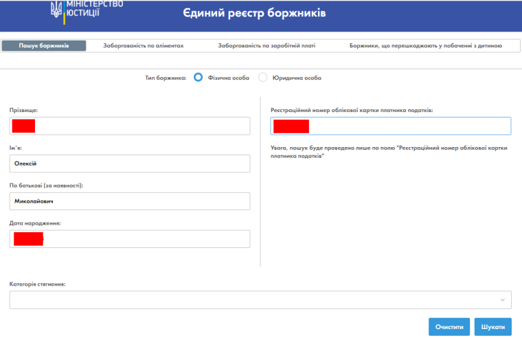
Task: Click the Ім'я field containing Олексій
Action: click(130, 164)
